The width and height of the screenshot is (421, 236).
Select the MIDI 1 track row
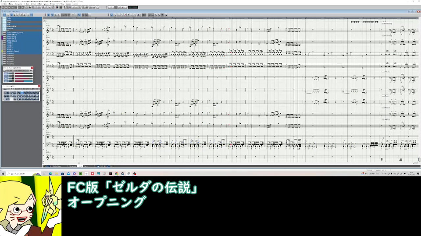(x=22, y=33)
